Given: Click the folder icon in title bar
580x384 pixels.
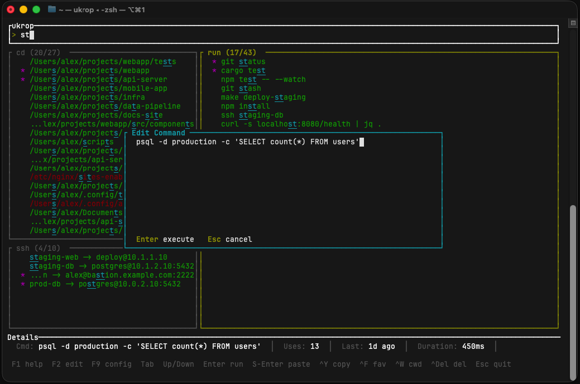Looking at the screenshot, I should [x=52, y=9].
